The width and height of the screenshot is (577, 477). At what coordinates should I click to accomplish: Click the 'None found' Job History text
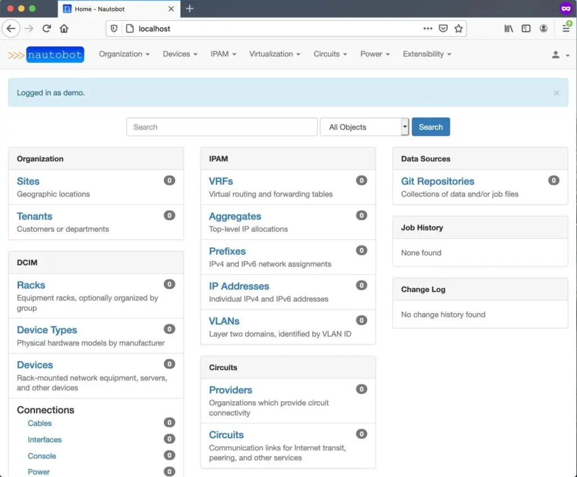421,253
